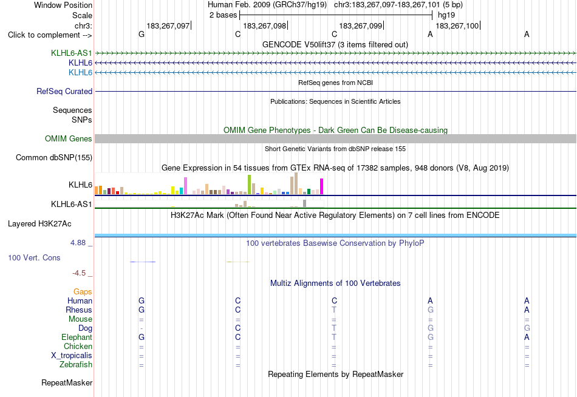The height and width of the screenshot is (397, 577).
Task: Click the gray OMIM Genes bar
Action: click(x=335, y=139)
